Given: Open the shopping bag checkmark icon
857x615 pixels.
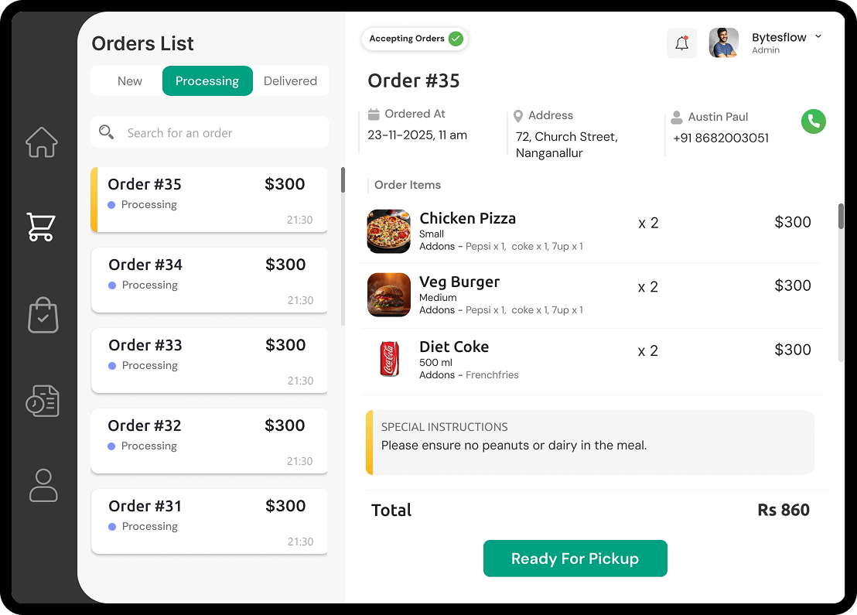Looking at the screenshot, I should point(43,315).
